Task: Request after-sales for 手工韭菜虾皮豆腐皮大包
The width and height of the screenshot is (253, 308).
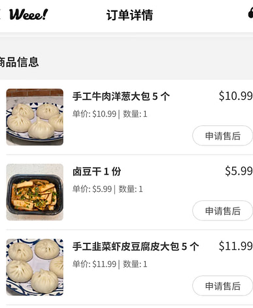Action: [x=222, y=286]
